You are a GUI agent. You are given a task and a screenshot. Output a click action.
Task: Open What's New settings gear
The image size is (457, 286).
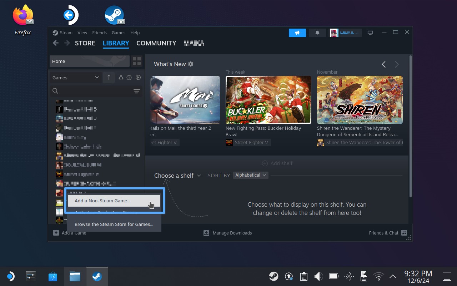pyautogui.click(x=191, y=64)
